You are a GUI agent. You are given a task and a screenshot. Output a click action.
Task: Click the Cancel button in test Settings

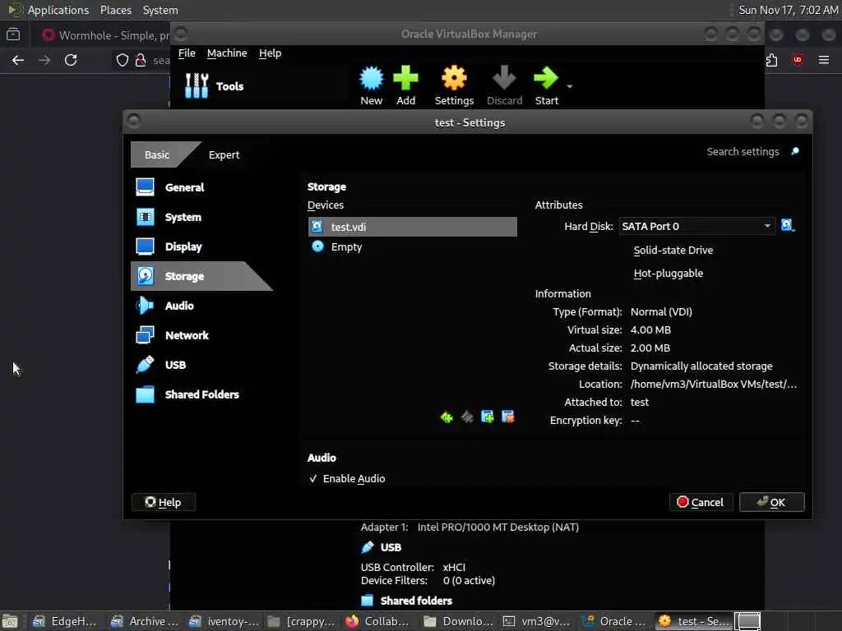coord(701,502)
